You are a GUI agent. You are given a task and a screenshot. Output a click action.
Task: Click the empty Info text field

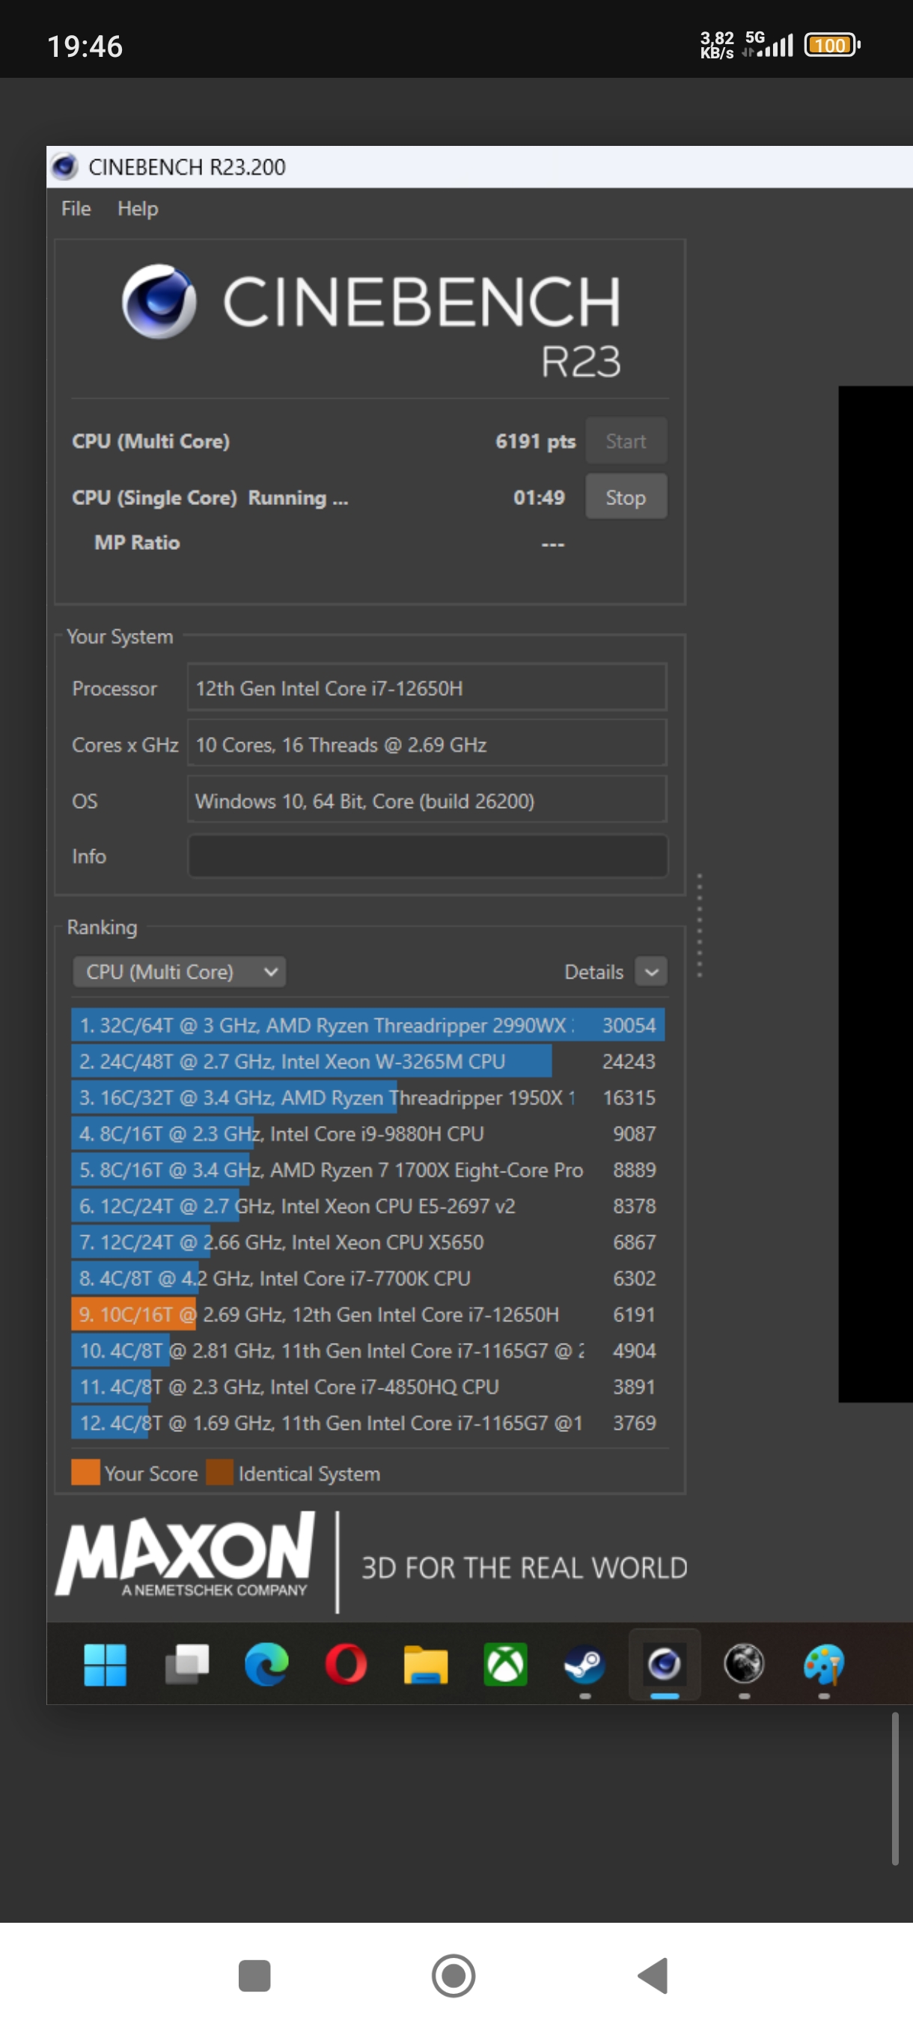(x=427, y=856)
